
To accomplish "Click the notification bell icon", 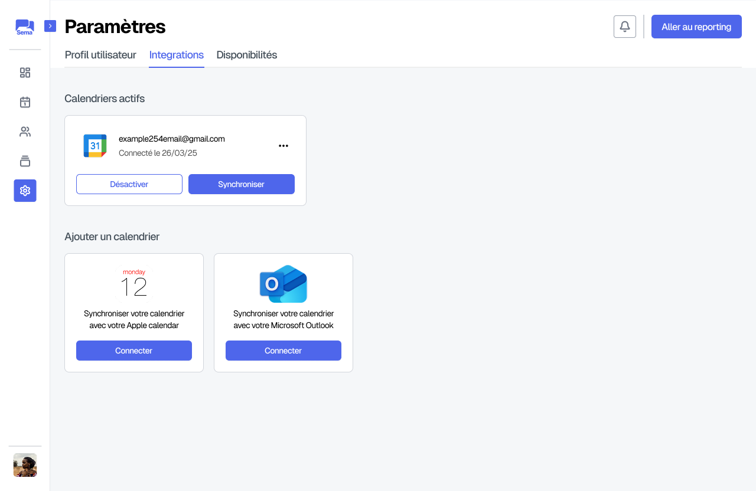I will coord(625,27).
